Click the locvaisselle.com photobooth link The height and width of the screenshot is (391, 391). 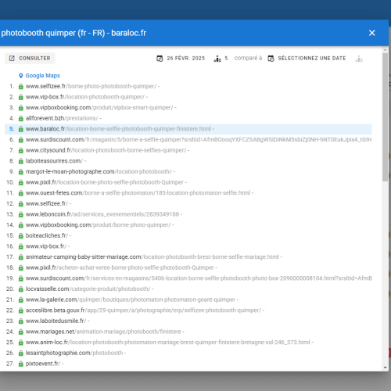click(x=88, y=289)
